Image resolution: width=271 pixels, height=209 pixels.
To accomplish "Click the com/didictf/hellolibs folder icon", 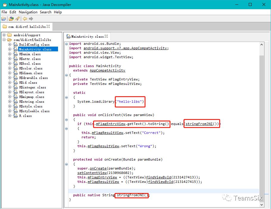I will pos(10,40).
